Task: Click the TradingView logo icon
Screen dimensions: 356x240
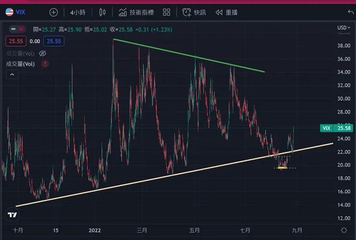Action: (x=12, y=215)
